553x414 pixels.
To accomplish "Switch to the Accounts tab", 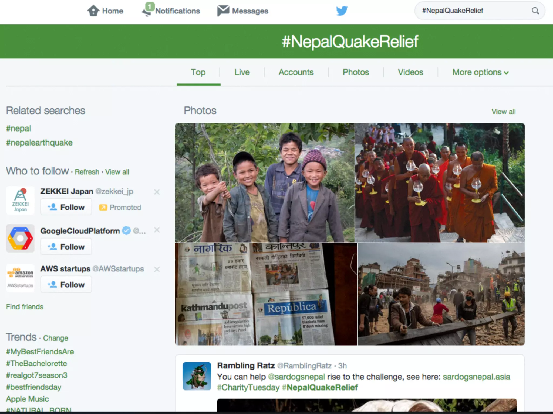I will (x=296, y=72).
